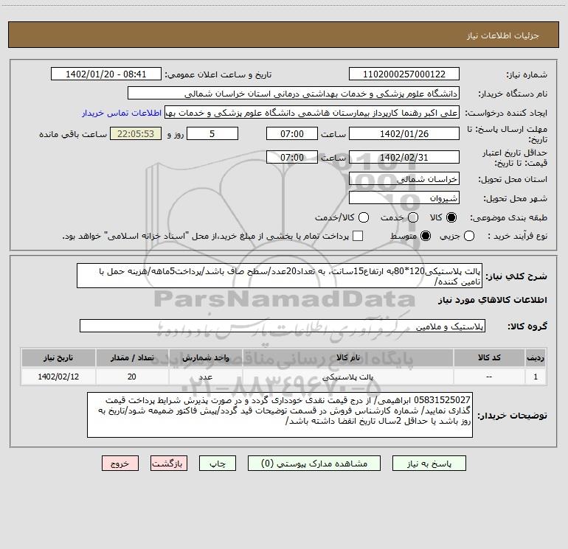
Task: Click the اطلاعات کالاهای مورد نیاز heading
Action: 493,300
